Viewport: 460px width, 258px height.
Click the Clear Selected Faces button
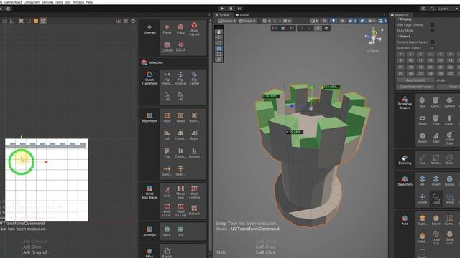pyautogui.click(x=415, y=87)
